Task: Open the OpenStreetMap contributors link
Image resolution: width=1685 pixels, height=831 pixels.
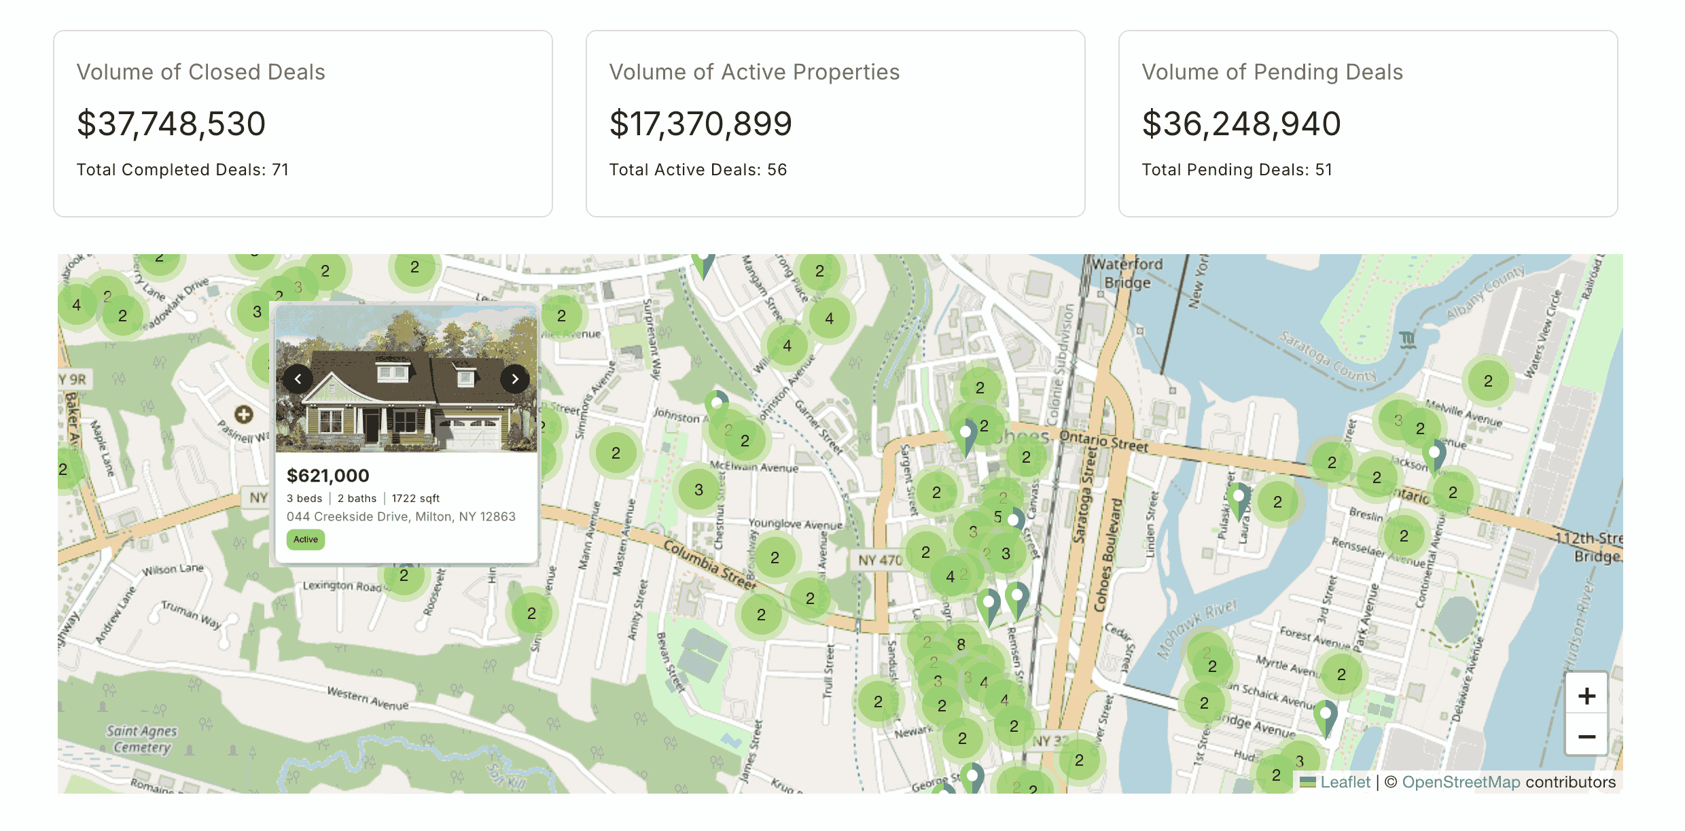Action: click(x=1461, y=782)
